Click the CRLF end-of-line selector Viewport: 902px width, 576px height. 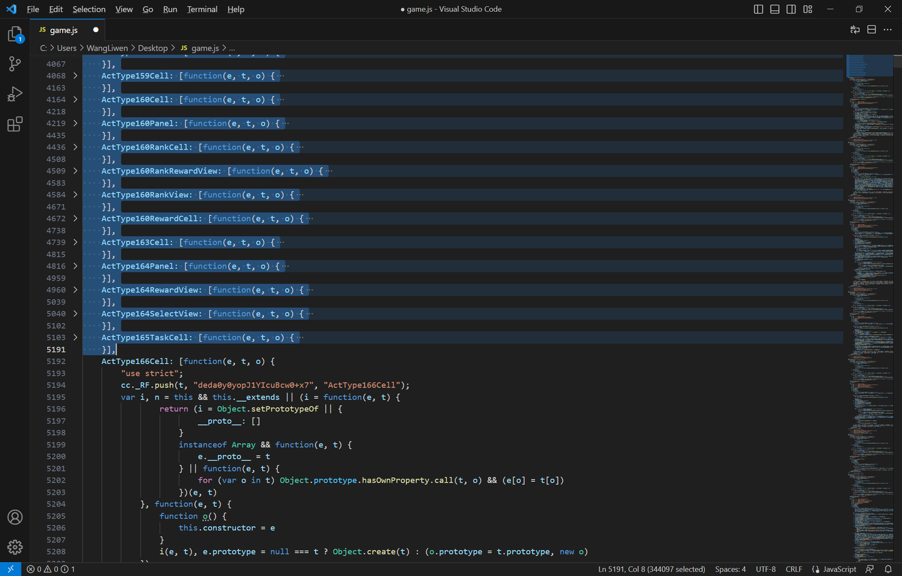coord(794,569)
